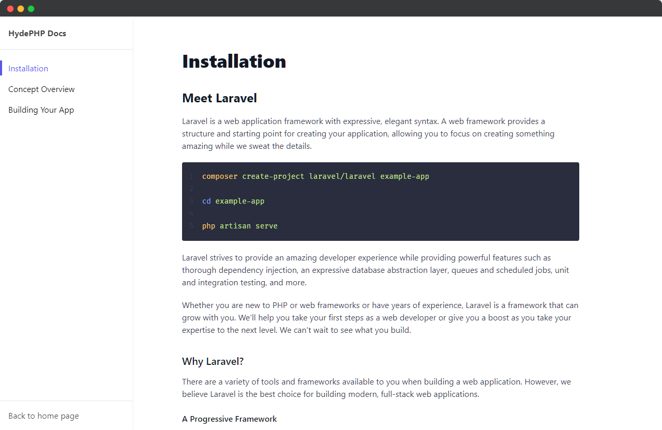Open the Building Your App guide
The width and height of the screenshot is (662, 430).
[41, 110]
